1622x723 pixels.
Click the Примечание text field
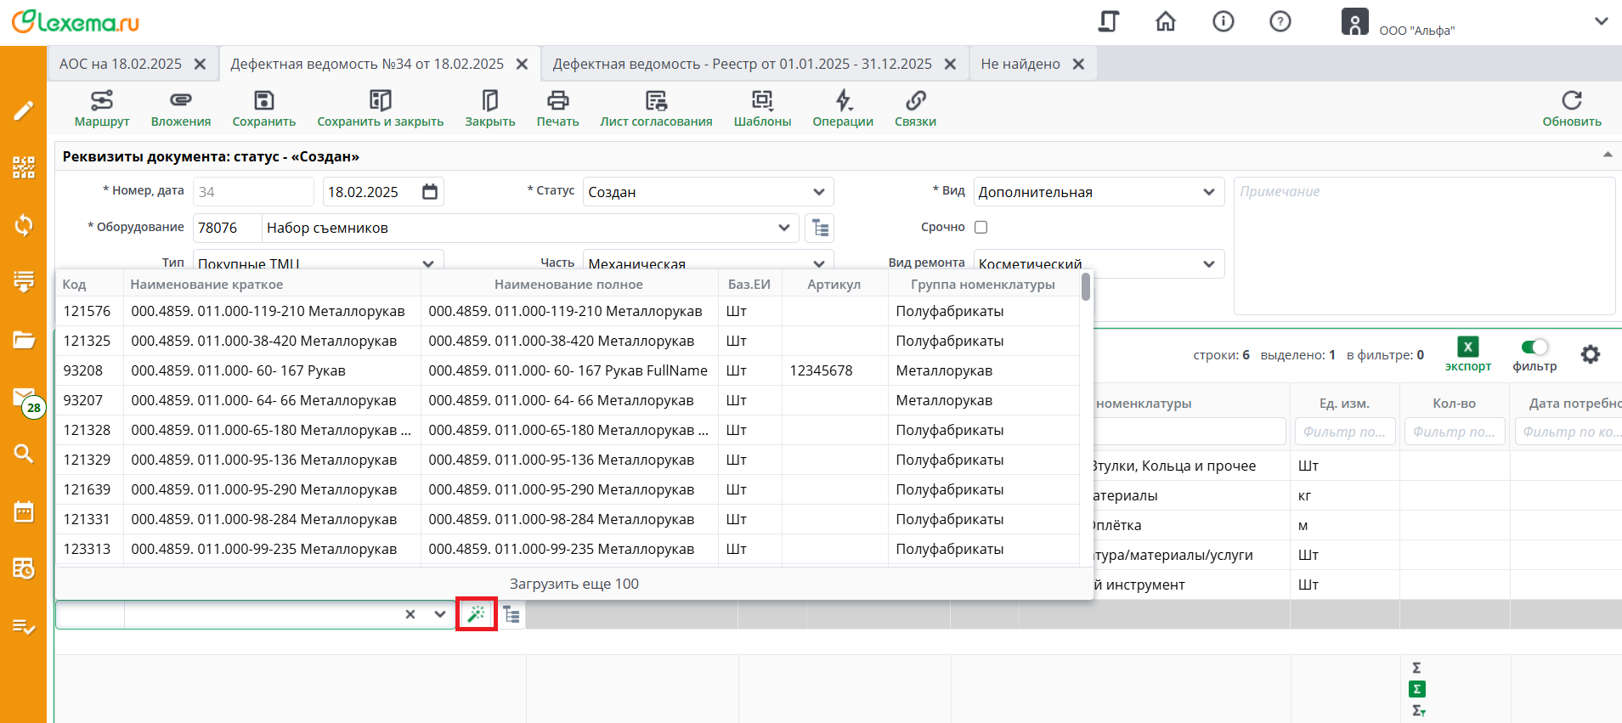pos(1424,246)
